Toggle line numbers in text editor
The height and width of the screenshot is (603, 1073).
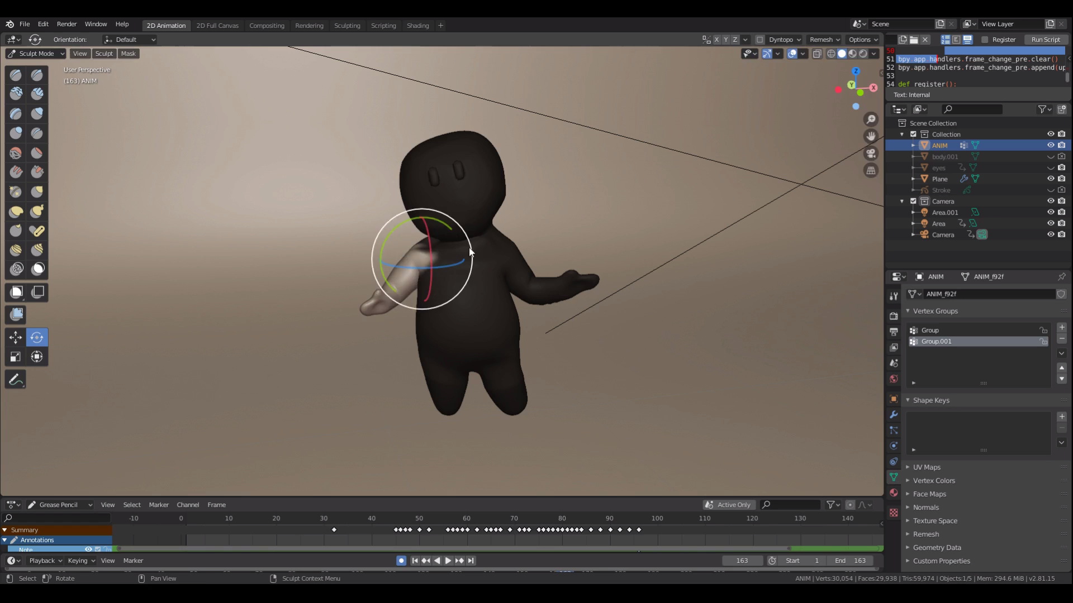pos(946,40)
